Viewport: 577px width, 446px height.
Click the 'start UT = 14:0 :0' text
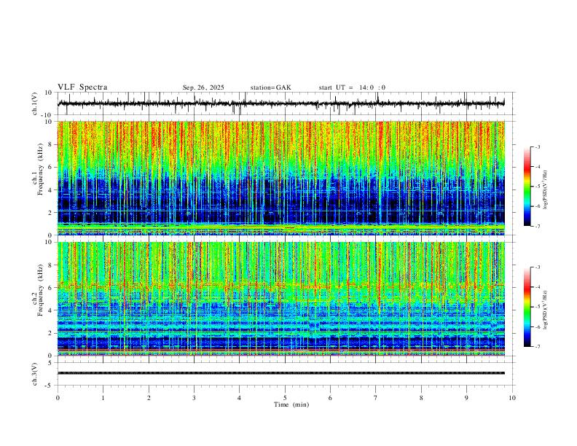coord(352,87)
